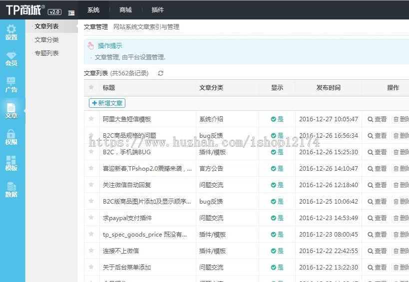
Task: Select 文章分类 in the submenu
Action: coord(46,40)
